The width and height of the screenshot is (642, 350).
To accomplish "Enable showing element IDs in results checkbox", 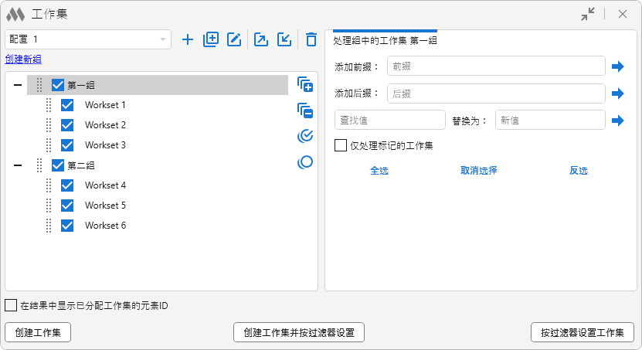I will click(12, 305).
